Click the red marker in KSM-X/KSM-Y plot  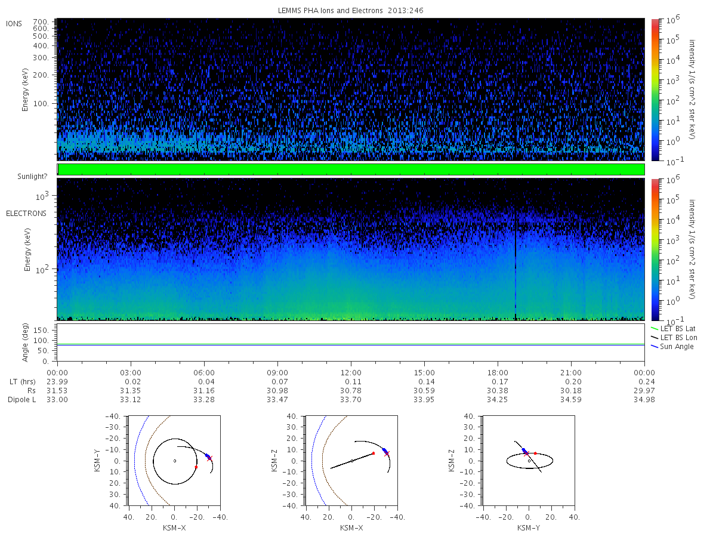click(x=196, y=467)
